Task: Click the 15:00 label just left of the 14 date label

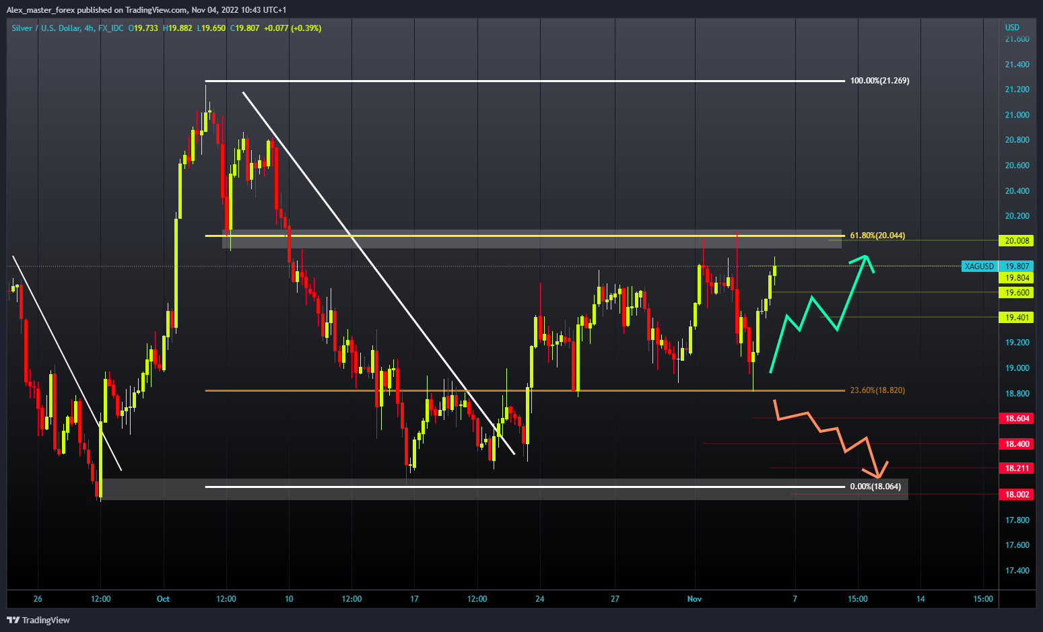Action: 858,599
